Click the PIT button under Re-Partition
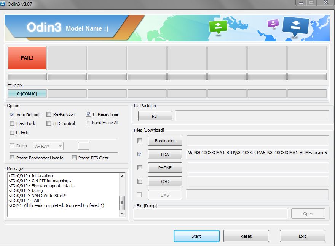Image resolution: width=335 pixels, height=246 pixels. coord(155,116)
